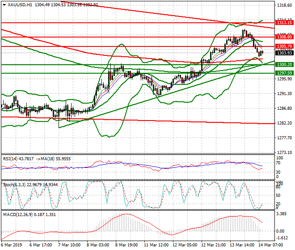Click the 1277.70 price scale value
Screen dimensions: 295x250
[x=285, y=138]
